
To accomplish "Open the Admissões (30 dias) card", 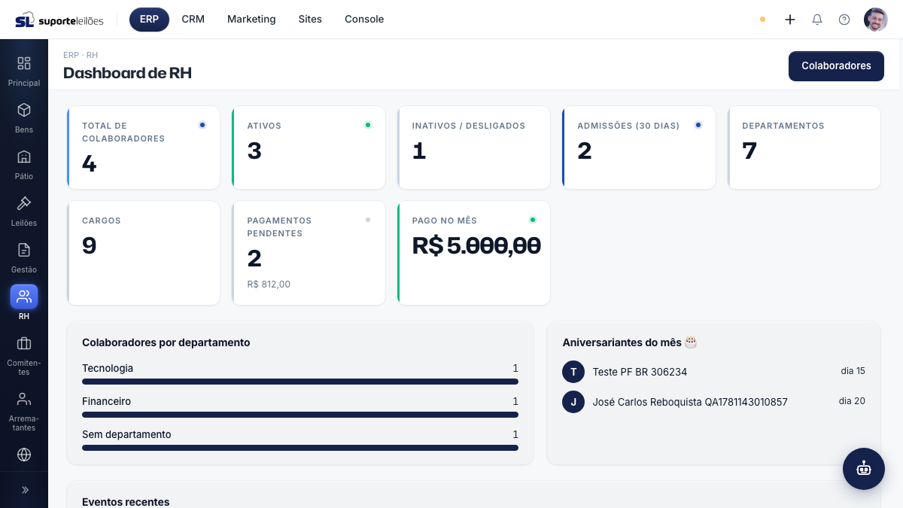I will click(639, 148).
